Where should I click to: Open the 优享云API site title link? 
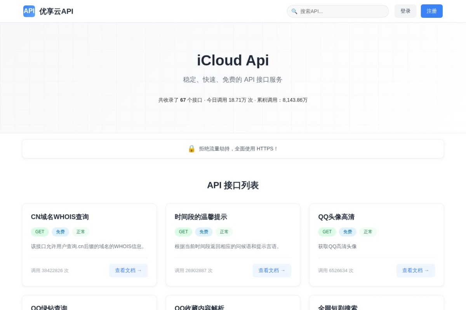click(x=56, y=11)
